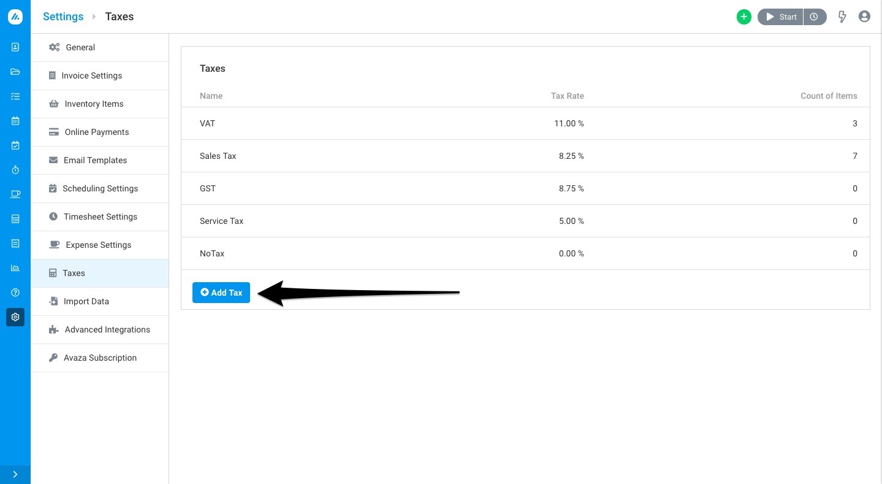882x484 pixels.
Task: Open the Tasks checklist icon in sidebar
Action: click(x=15, y=96)
